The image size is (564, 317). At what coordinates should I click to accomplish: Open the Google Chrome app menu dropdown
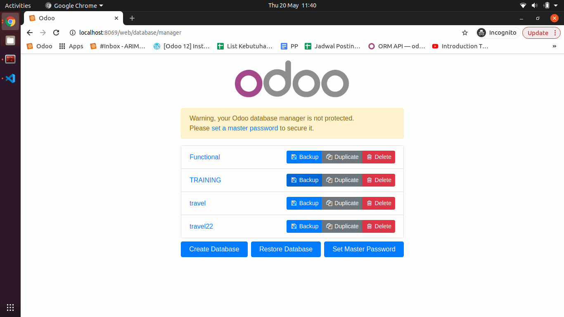[74, 5]
